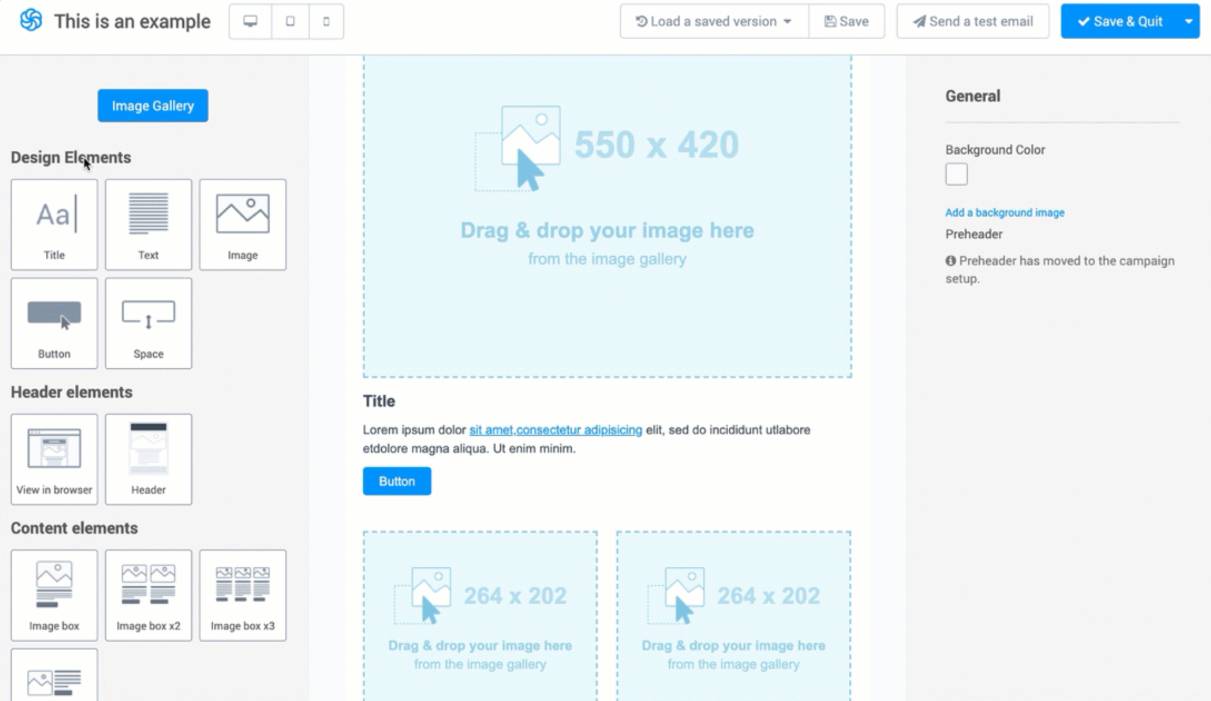The width and height of the screenshot is (1211, 701).
Task: Click Send a test email
Action: 973,21
